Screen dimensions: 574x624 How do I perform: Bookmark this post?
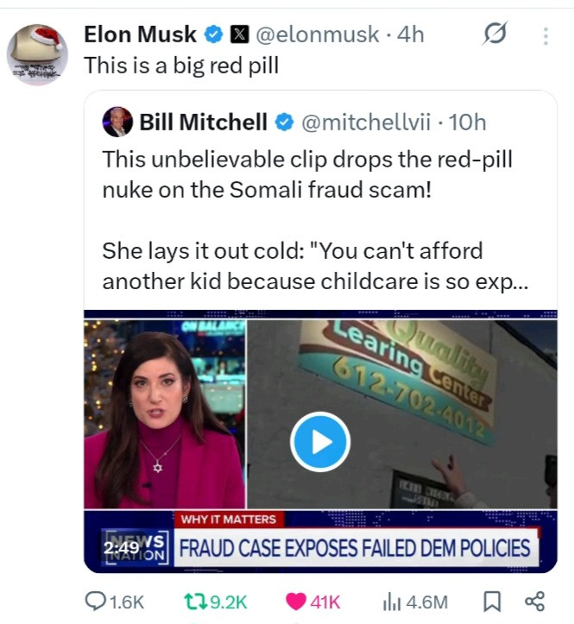pyautogui.click(x=491, y=602)
